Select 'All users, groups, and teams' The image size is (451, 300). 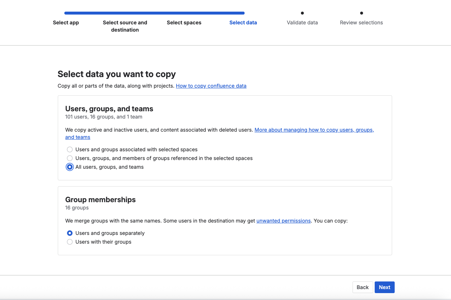[69, 167]
